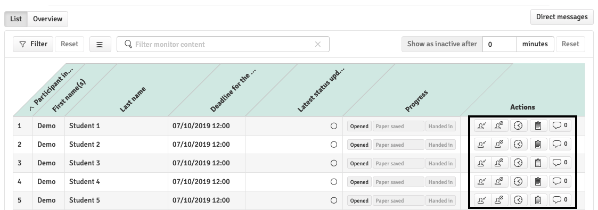Click Student 4 status circle indicator
Image resolution: width=598 pixels, height=210 pixels.
334,182
